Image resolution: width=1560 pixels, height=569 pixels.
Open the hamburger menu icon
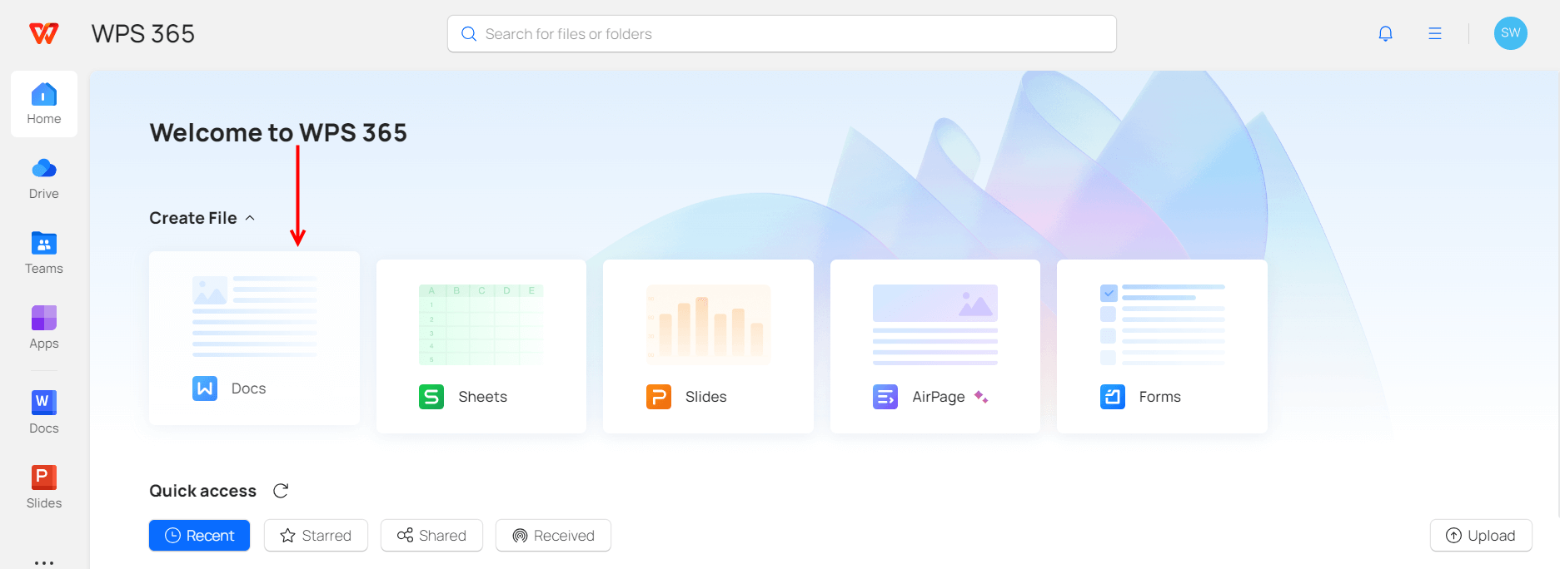click(1435, 34)
